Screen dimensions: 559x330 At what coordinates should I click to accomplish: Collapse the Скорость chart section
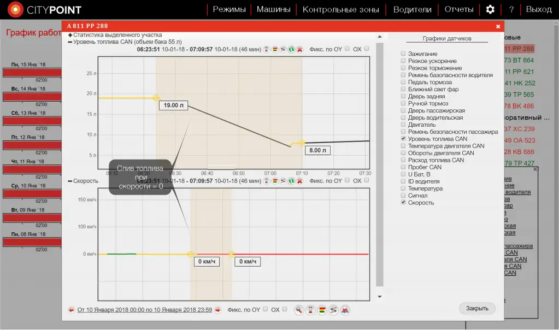[x=70, y=181]
